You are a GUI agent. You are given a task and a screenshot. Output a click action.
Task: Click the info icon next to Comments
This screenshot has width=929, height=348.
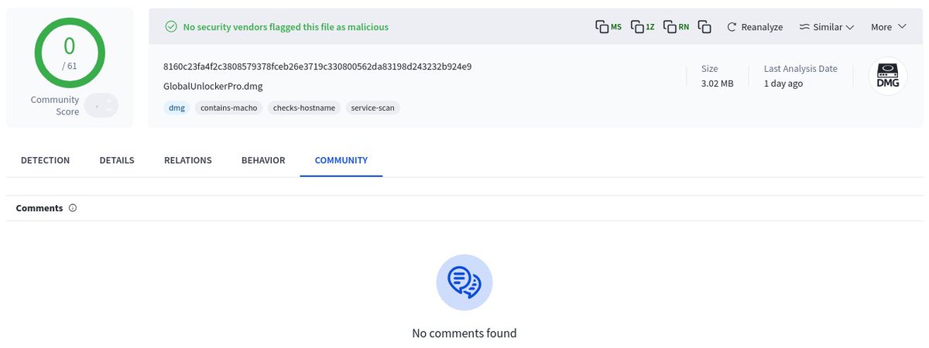[x=73, y=208]
